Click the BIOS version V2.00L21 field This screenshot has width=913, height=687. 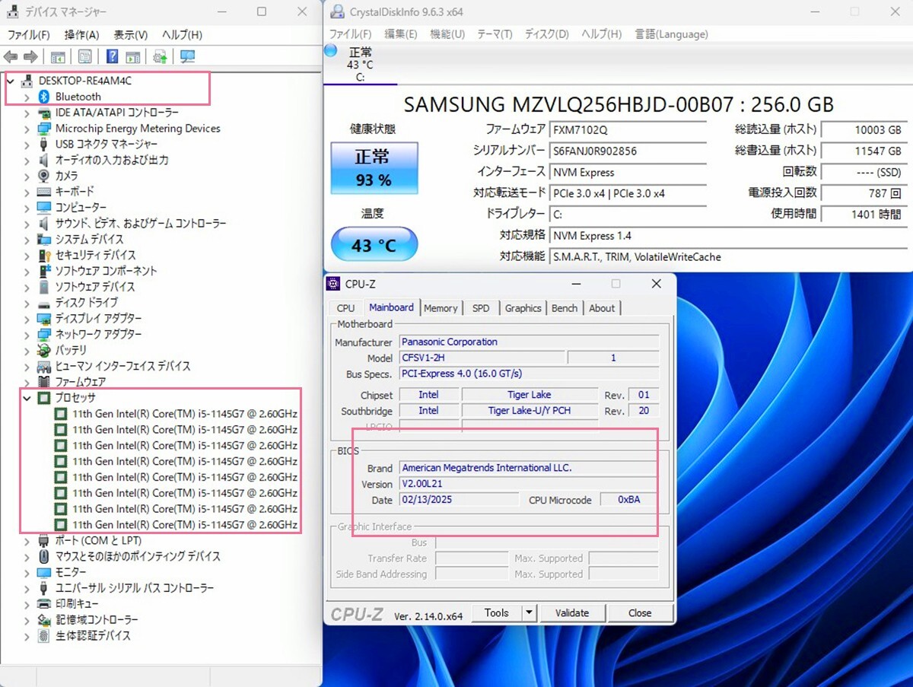[x=529, y=485]
